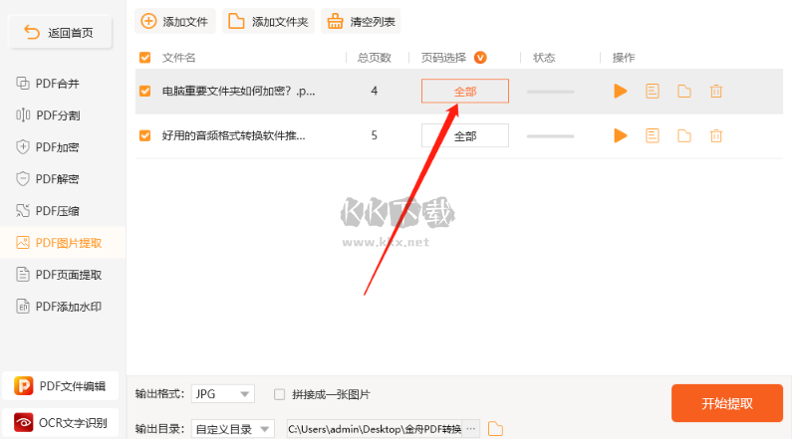792x439 pixels.
Task: Uncheck the 电脑重要文件夹如何加密 file row
Action: click(145, 92)
